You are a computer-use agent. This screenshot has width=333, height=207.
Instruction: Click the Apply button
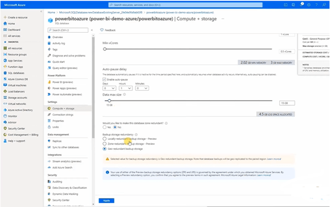click(106, 201)
